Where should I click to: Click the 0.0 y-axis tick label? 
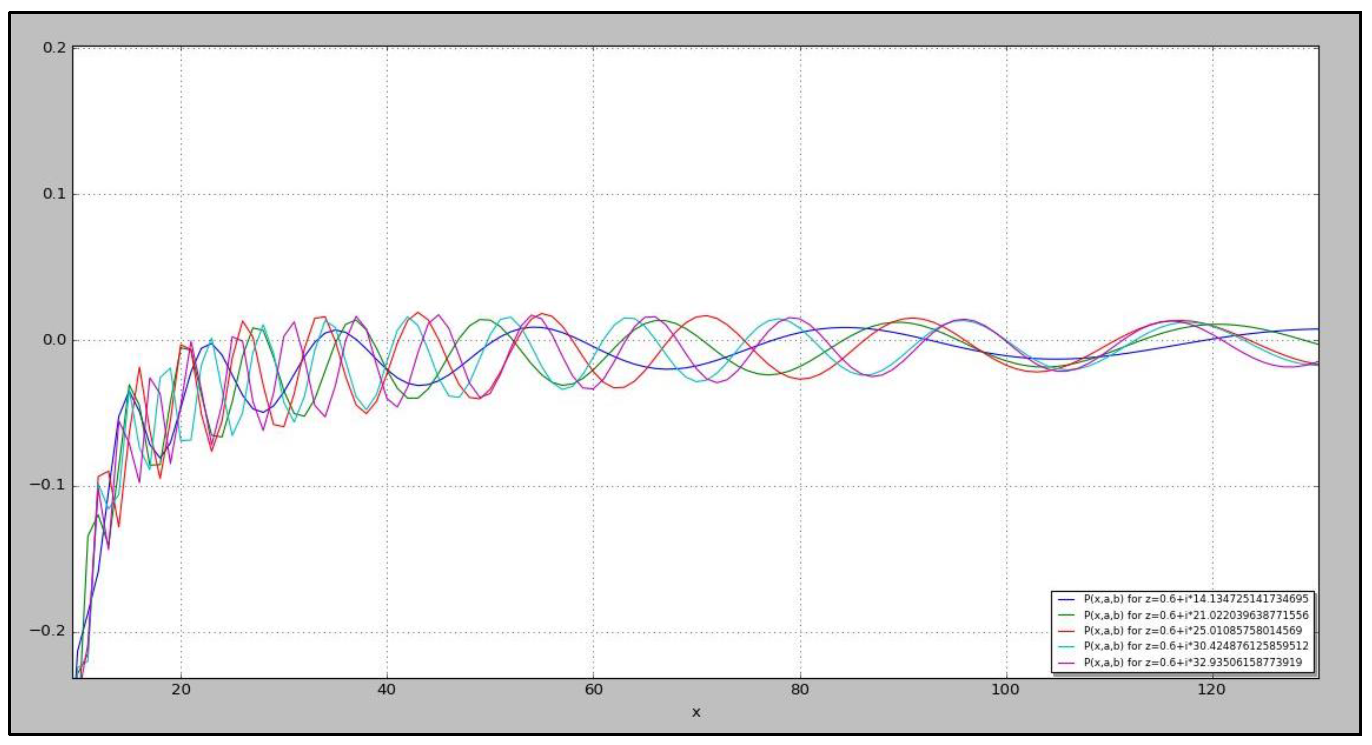[54, 340]
